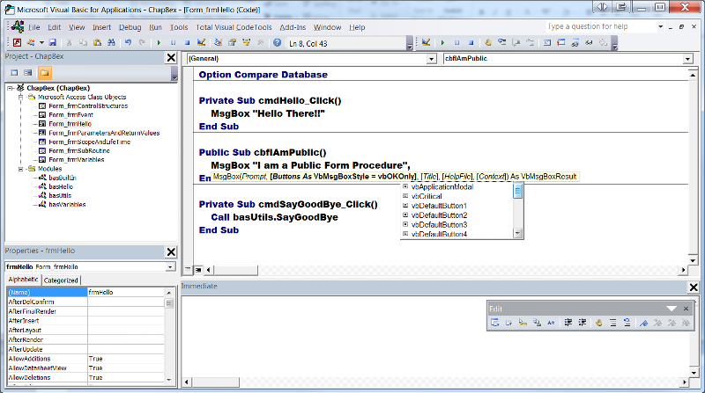Image resolution: width=705 pixels, height=393 pixels.
Task: Select Form_frmSubRoutine in project tree
Action: click(x=79, y=150)
